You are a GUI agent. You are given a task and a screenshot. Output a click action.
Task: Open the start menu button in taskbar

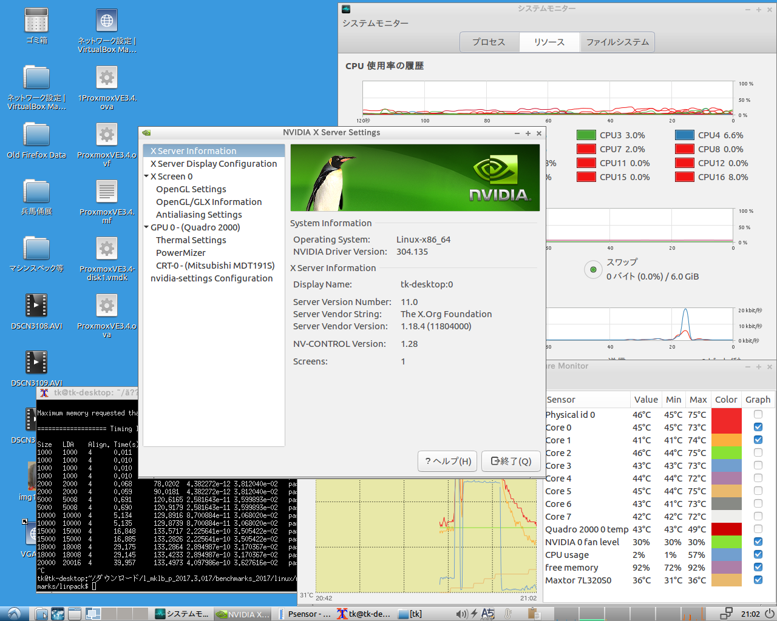[13, 614]
